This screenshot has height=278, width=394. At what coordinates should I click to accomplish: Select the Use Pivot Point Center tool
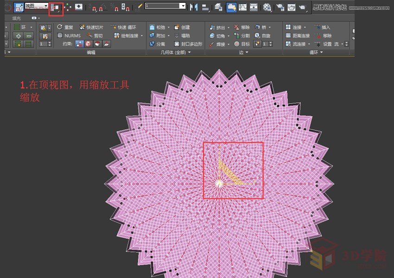(x=56, y=8)
